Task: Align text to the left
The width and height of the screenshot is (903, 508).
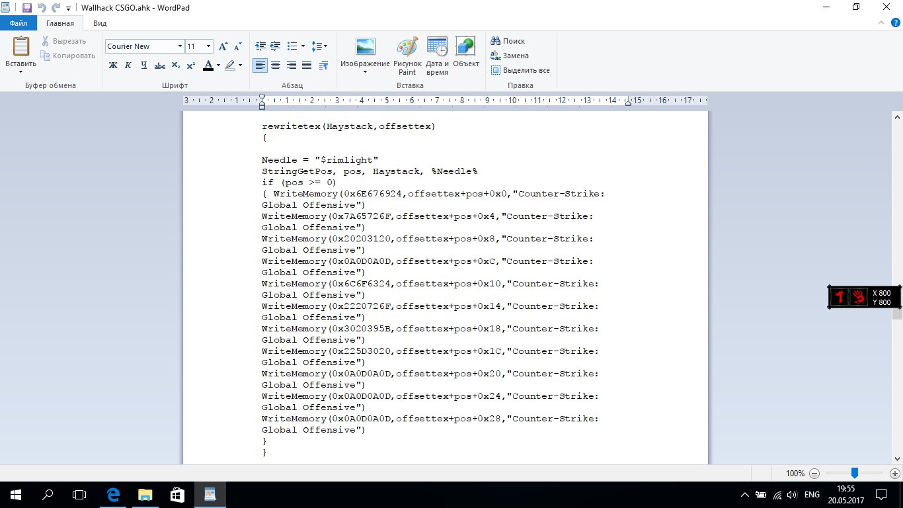Action: pyautogui.click(x=260, y=65)
